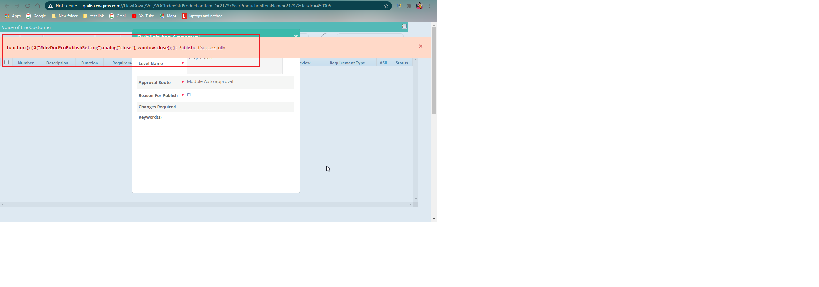This screenshot has width=819, height=287.
Task: Click the address bar URL
Action: [x=207, y=6]
